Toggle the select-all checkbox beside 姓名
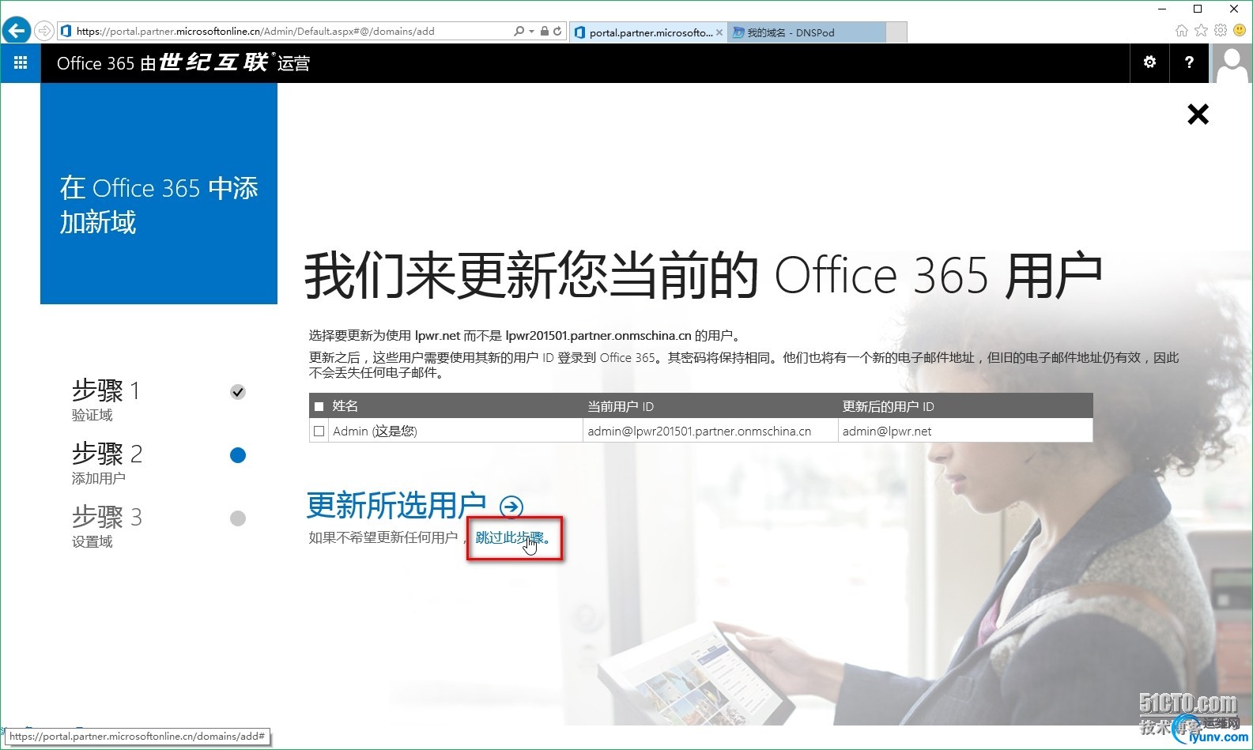Screen dimensions: 1253x750 click(x=319, y=406)
